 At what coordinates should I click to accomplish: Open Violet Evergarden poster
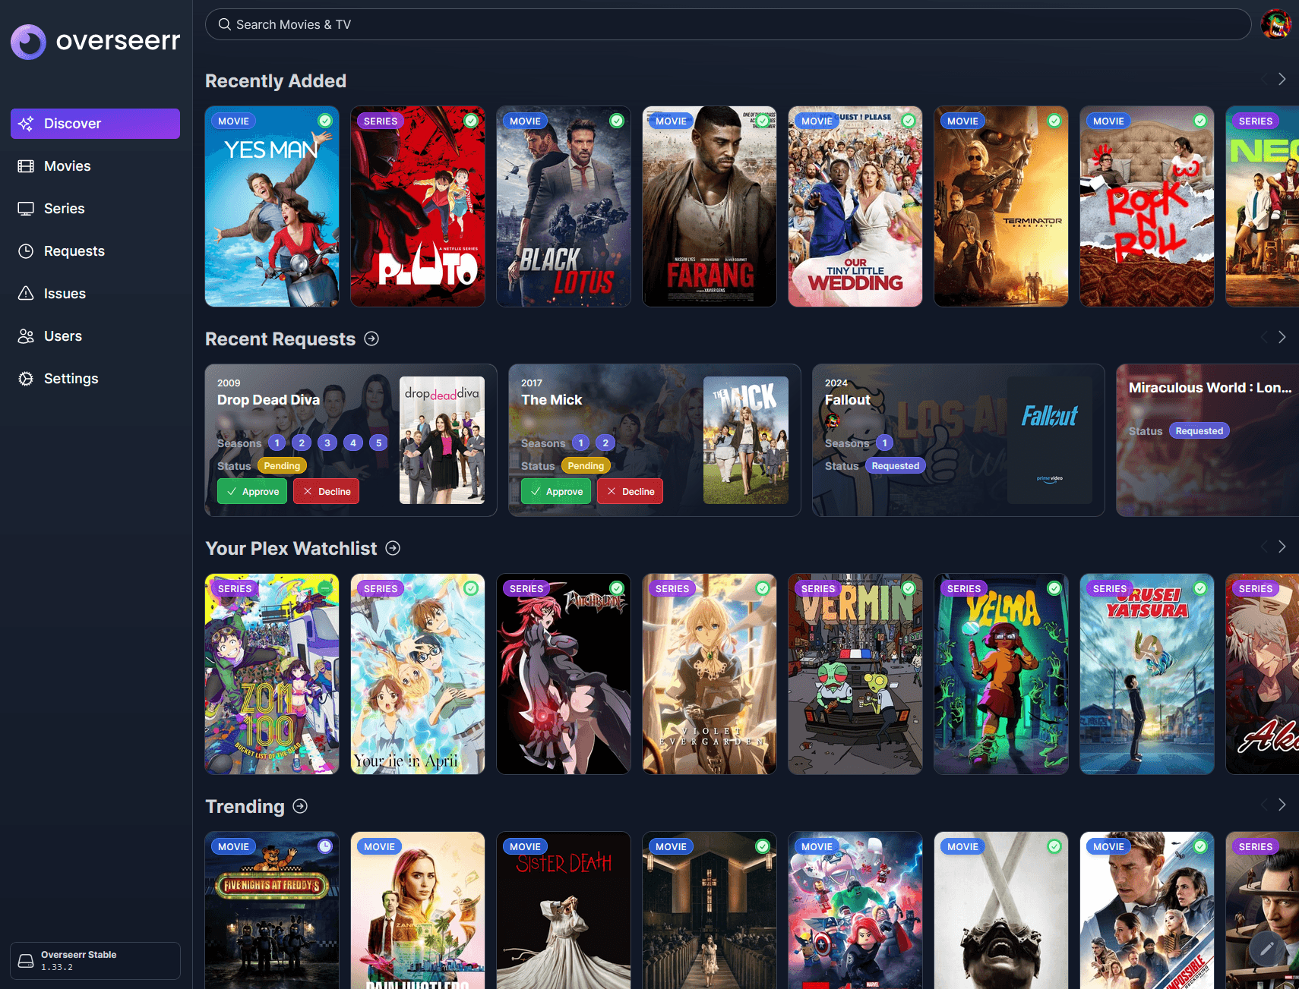(710, 674)
